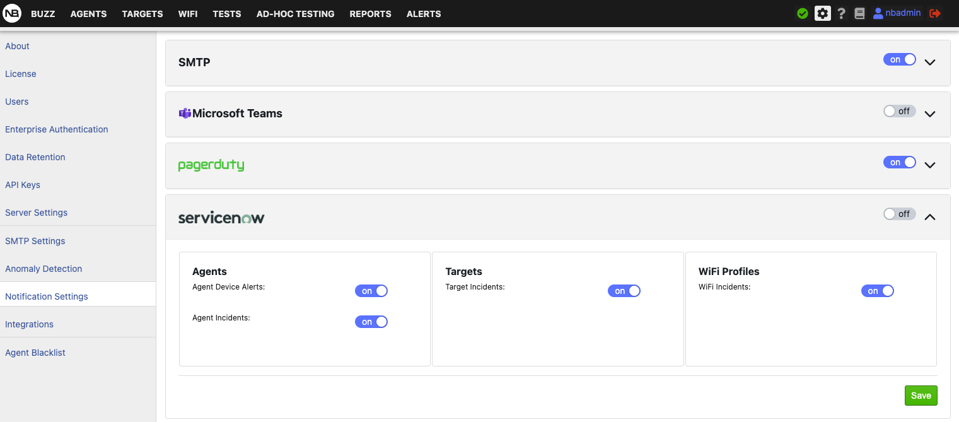Enable the Microsoft Teams toggle
Screen dimensions: 959x422
click(x=900, y=111)
